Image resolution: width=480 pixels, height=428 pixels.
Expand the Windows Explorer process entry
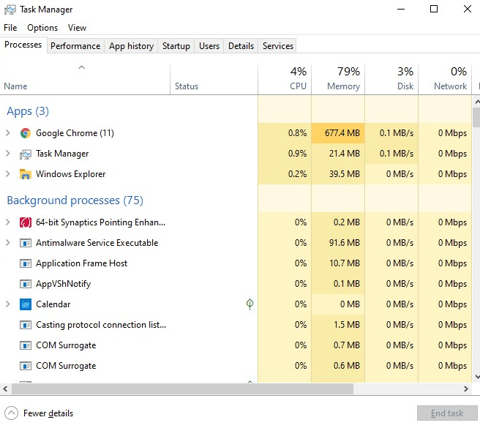[8, 174]
